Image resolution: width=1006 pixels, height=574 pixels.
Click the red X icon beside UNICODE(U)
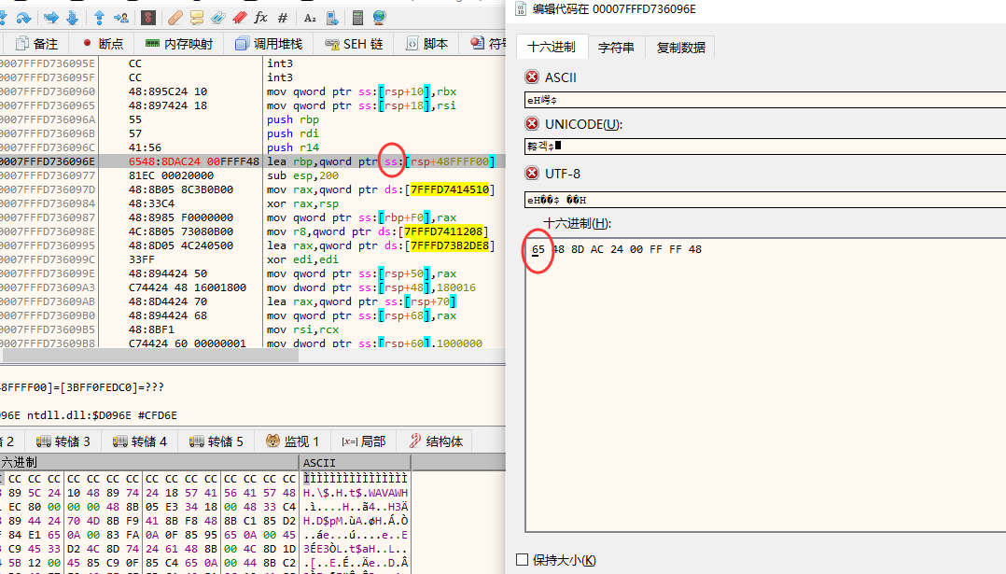532,123
